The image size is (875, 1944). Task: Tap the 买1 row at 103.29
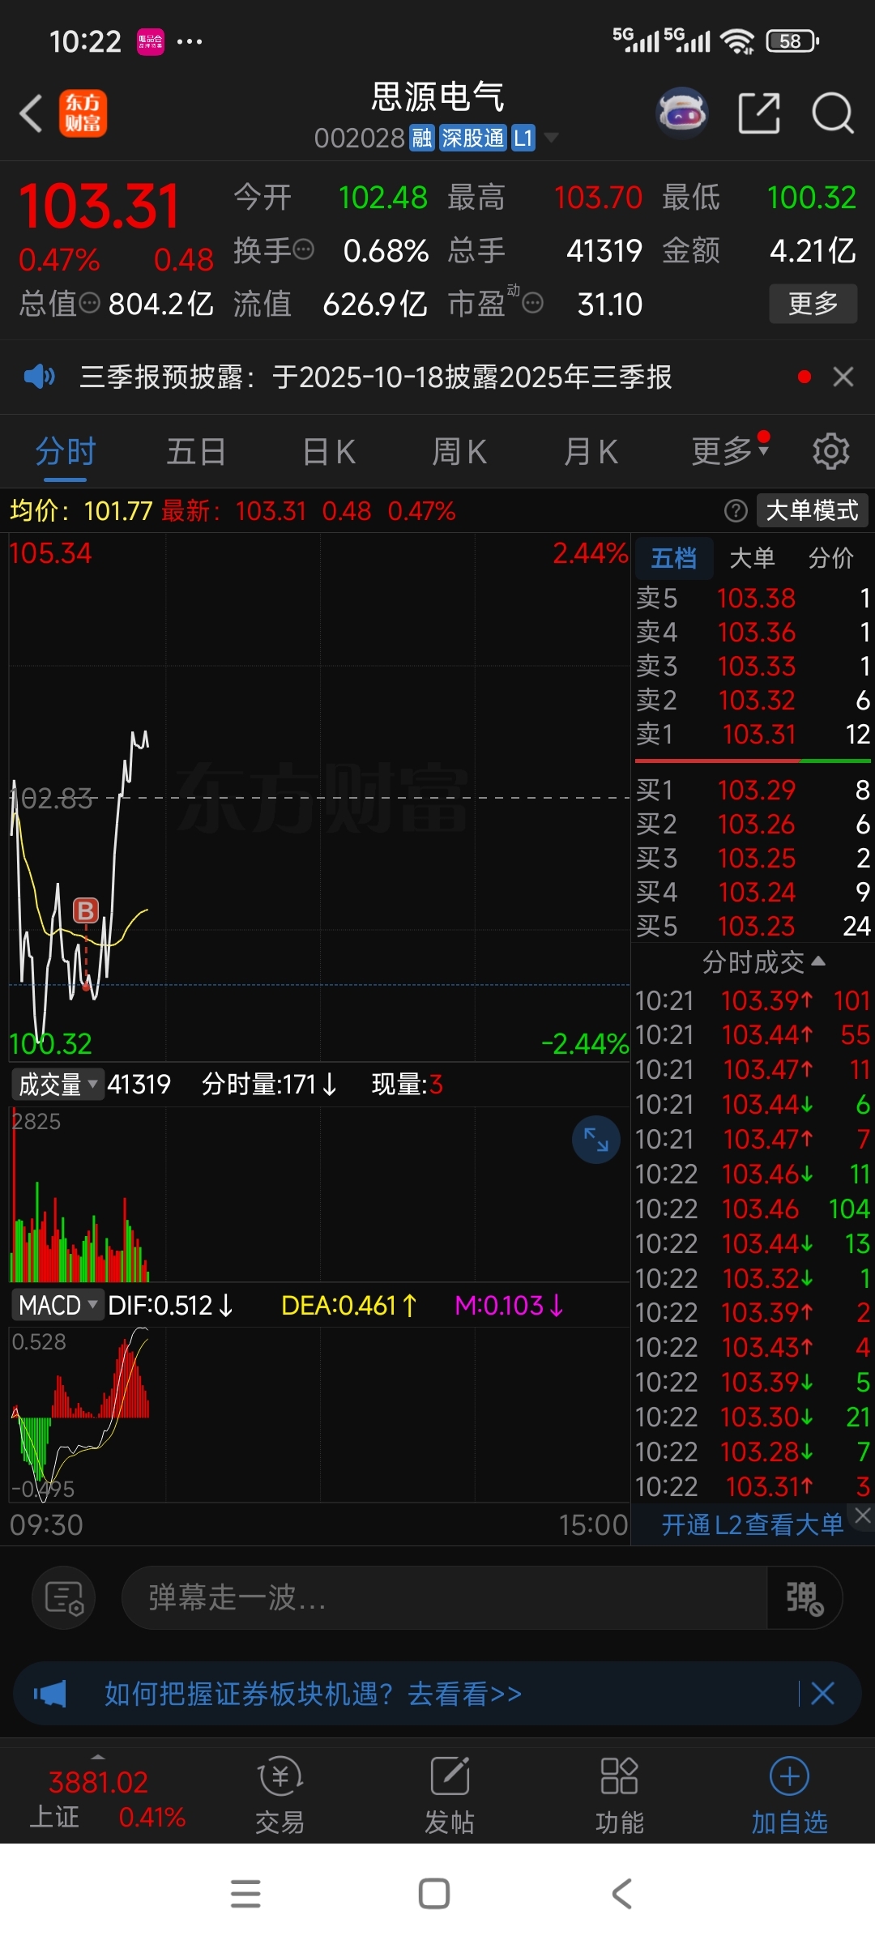pyautogui.click(x=753, y=790)
